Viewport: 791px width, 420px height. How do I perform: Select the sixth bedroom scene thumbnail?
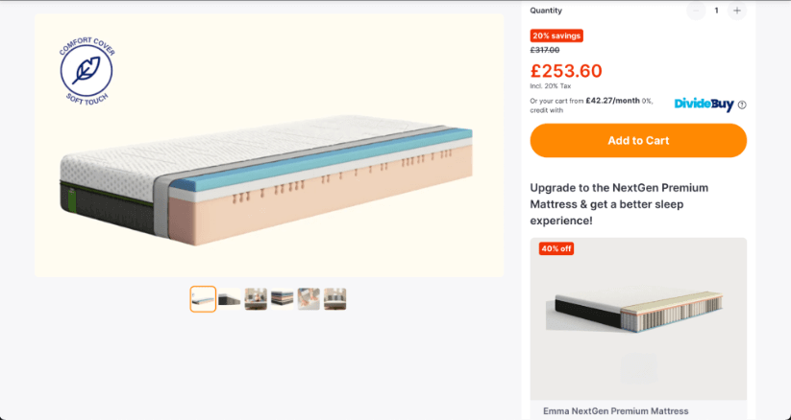pyautogui.click(x=334, y=299)
